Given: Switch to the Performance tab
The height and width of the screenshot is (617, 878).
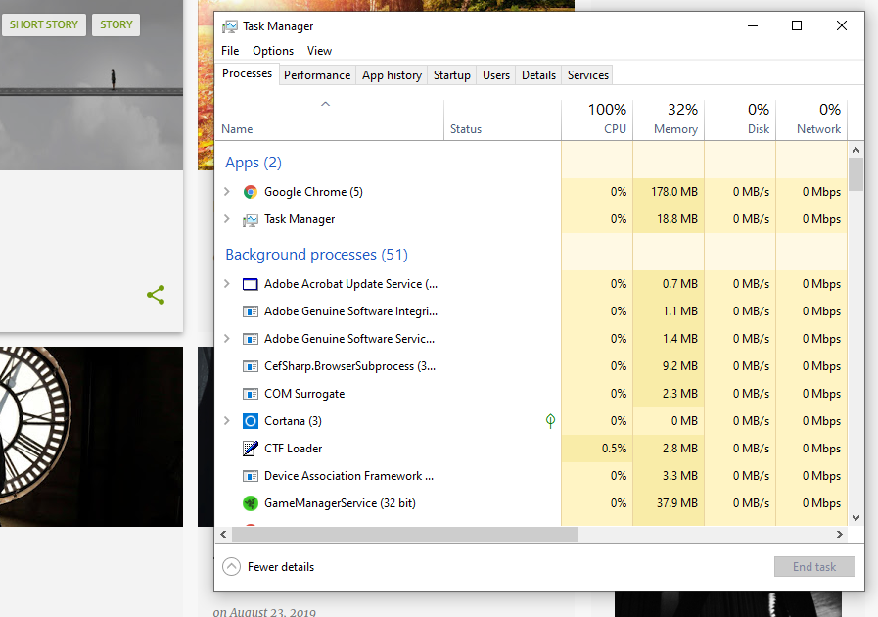Looking at the screenshot, I should 317,75.
